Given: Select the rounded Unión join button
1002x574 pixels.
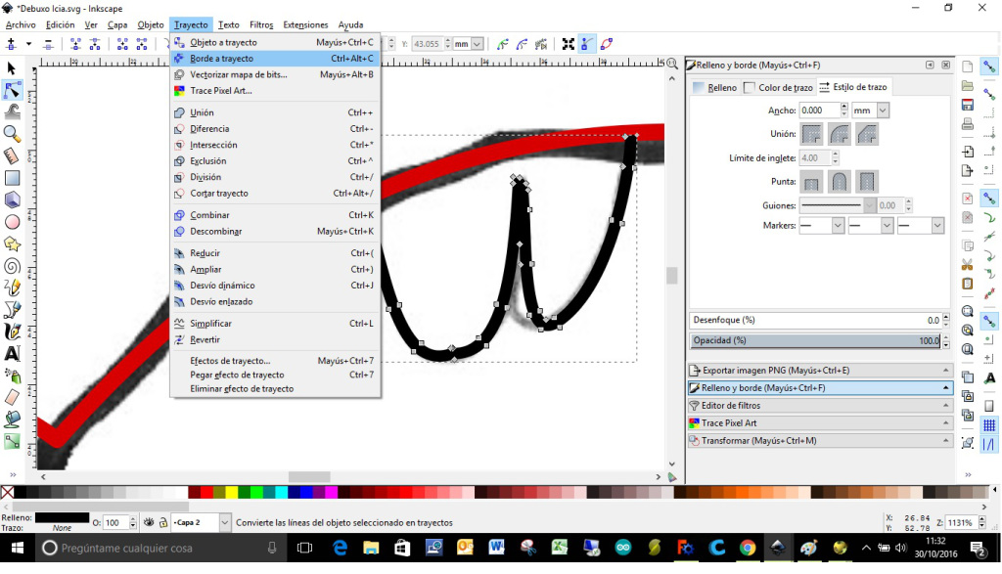Looking at the screenshot, I should [x=840, y=134].
